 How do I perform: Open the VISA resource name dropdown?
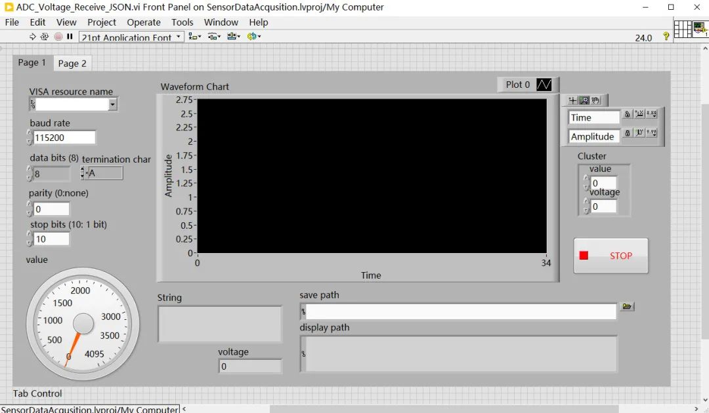pos(113,104)
